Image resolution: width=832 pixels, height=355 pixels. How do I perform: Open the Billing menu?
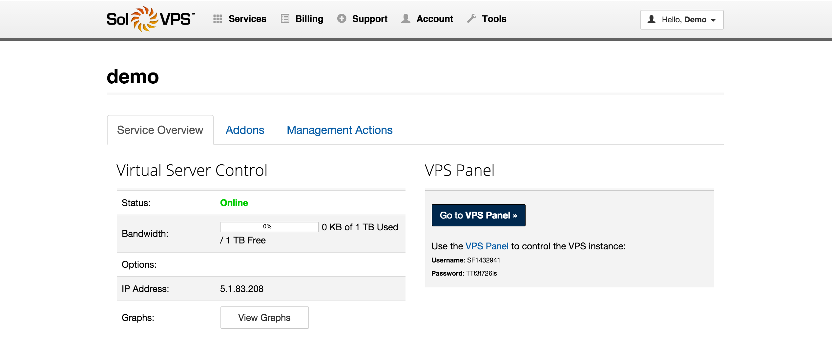click(x=309, y=19)
